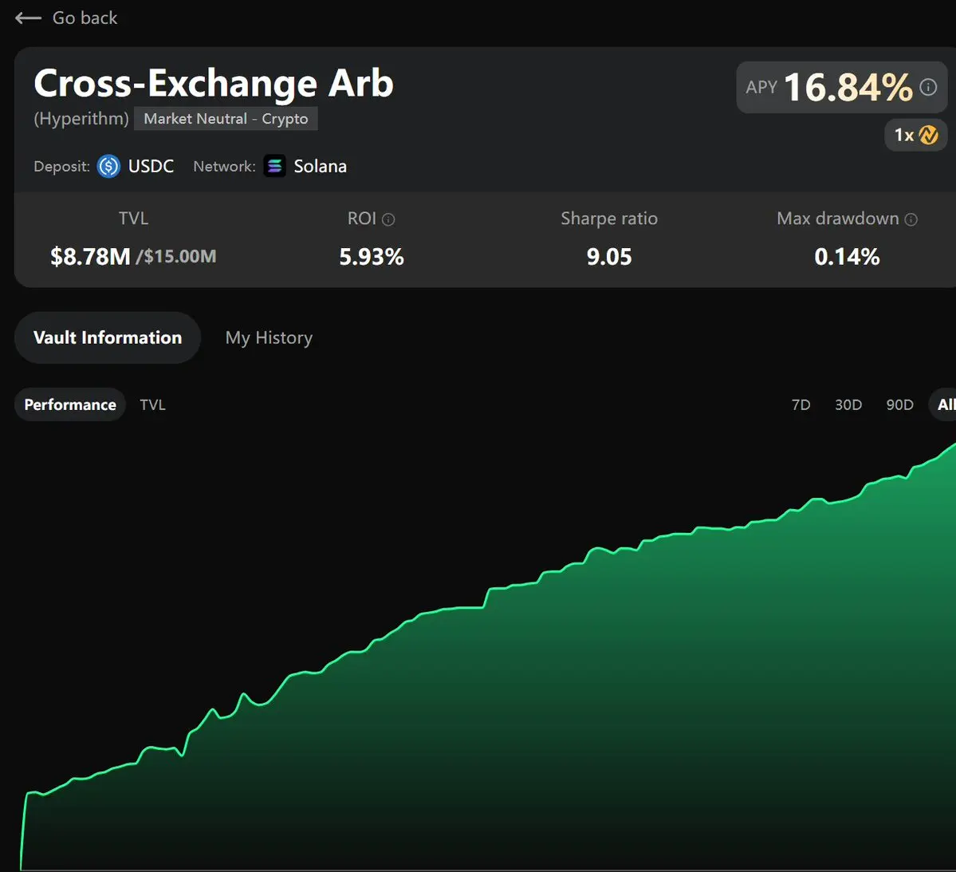Click the Cross-Exchange Arb title
This screenshot has height=872, width=956.
214,83
